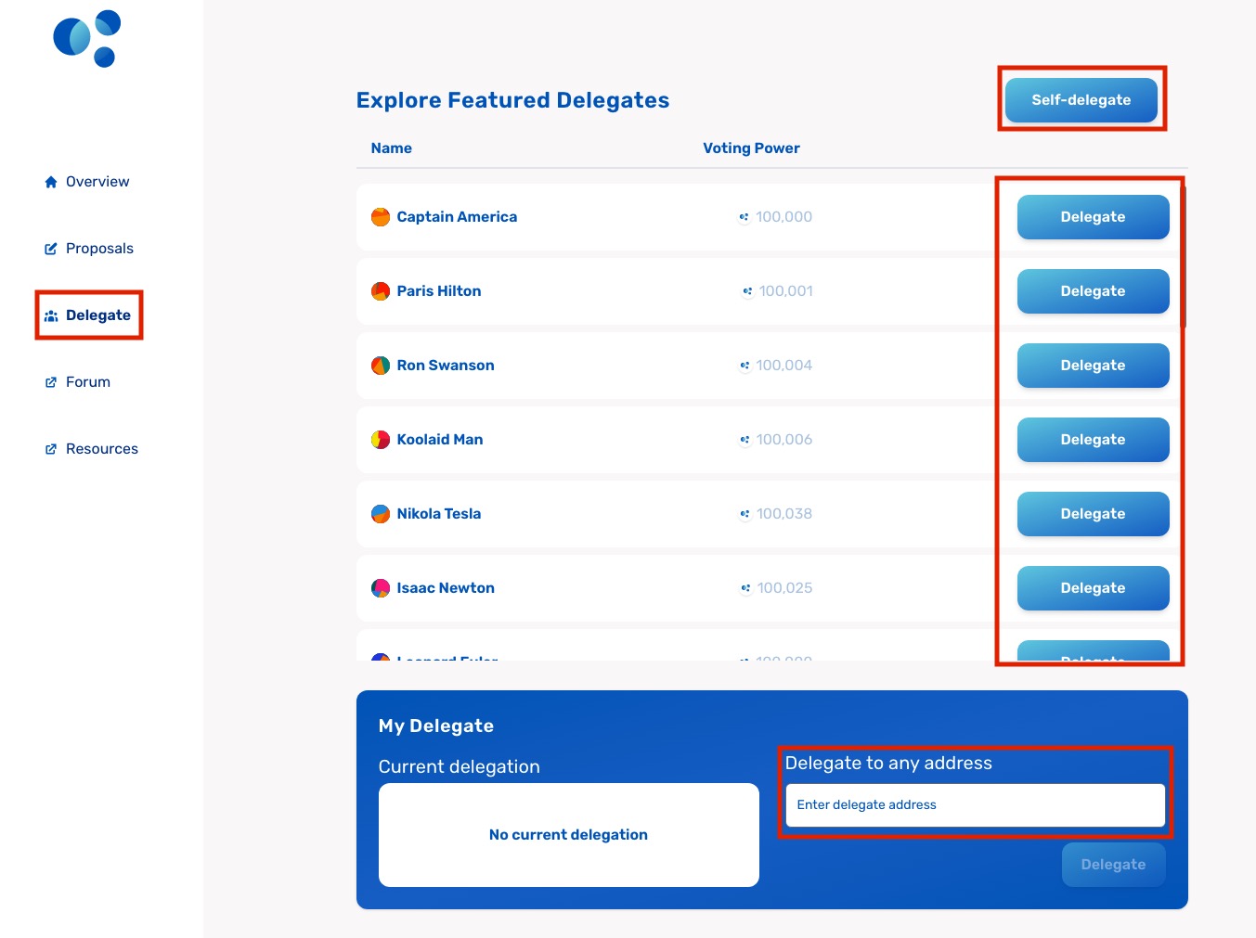Open the Forum link in sidebar
The image size is (1256, 938).
coord(88,382)
